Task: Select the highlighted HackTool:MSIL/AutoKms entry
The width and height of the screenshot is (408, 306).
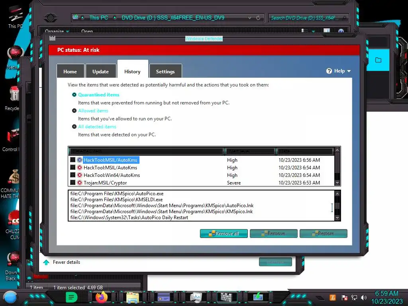Action: (x=110, y=160)
